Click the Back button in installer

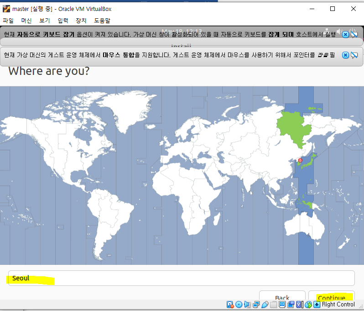pos(282,295)
